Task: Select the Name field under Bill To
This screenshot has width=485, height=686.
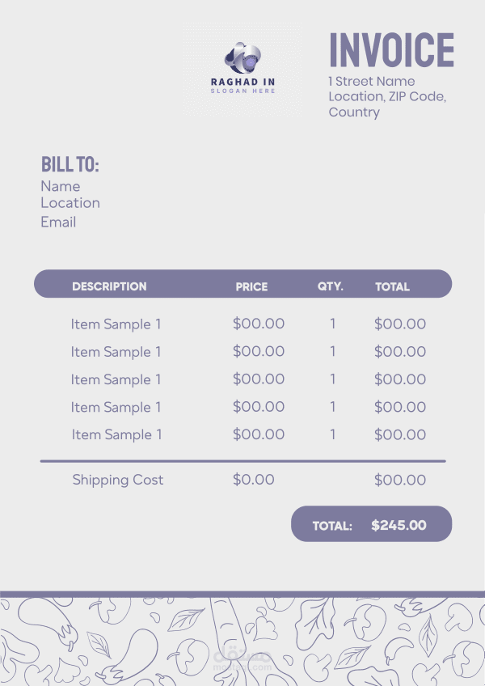Action: click(x=61, y=186)
